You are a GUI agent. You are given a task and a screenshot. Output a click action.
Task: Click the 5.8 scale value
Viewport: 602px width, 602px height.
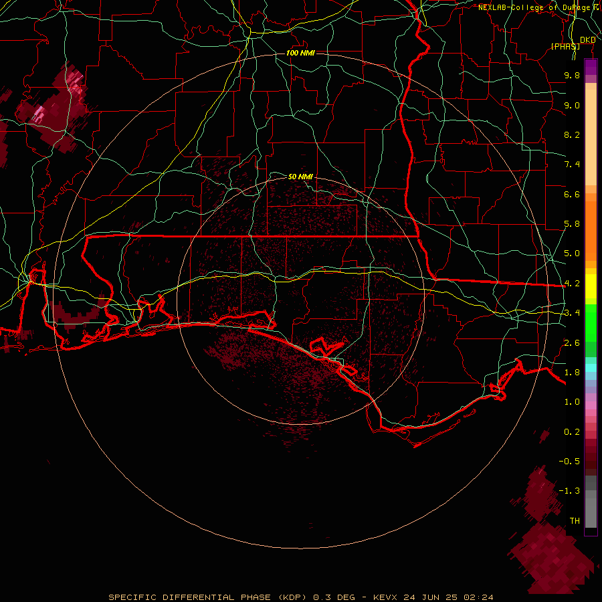point(572,224)
